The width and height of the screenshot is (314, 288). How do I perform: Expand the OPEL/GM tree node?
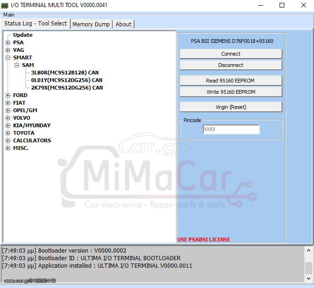tap(8, 110)
